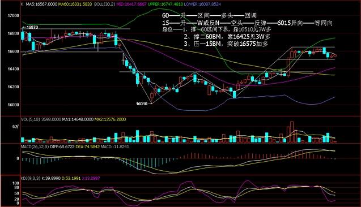The image size is (361, 207).
Task: Click the KDJ(9,3,3) indicator label
Action: point(31,178)
